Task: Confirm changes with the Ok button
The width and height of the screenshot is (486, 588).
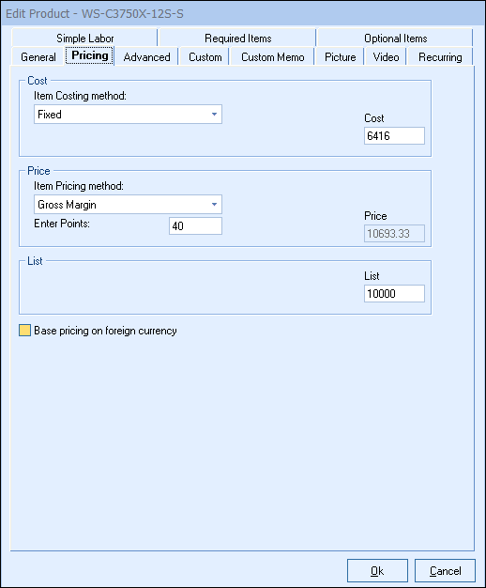Action: pyautogui.click(x=377, y=571)
